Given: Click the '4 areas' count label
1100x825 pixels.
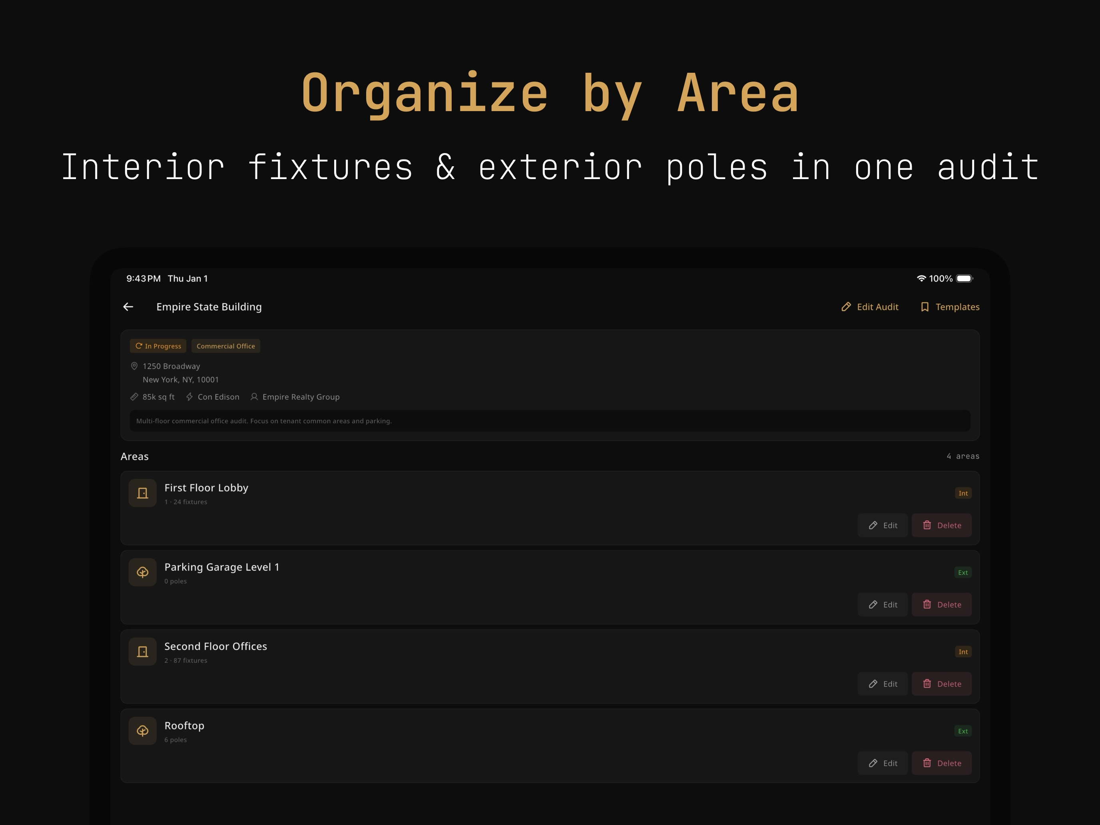Looking at the screenshot, I should tap(963, 456).
